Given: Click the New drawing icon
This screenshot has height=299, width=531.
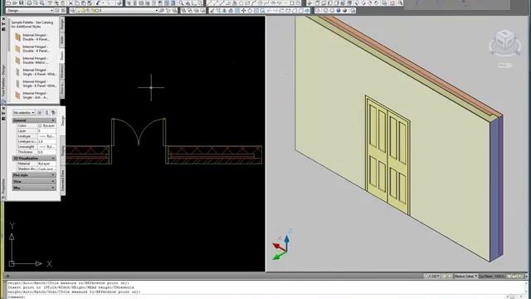Looking at the screenshot, I should click(x=8, y=3).
